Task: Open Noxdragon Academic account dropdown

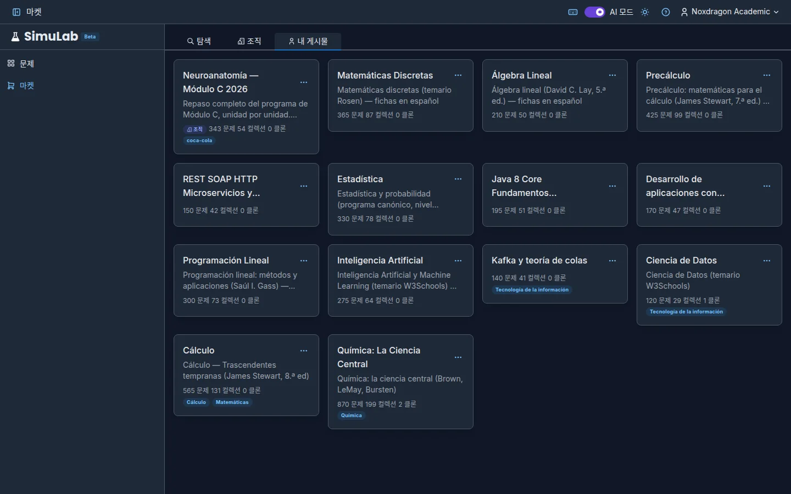Action: coord(730,12)
